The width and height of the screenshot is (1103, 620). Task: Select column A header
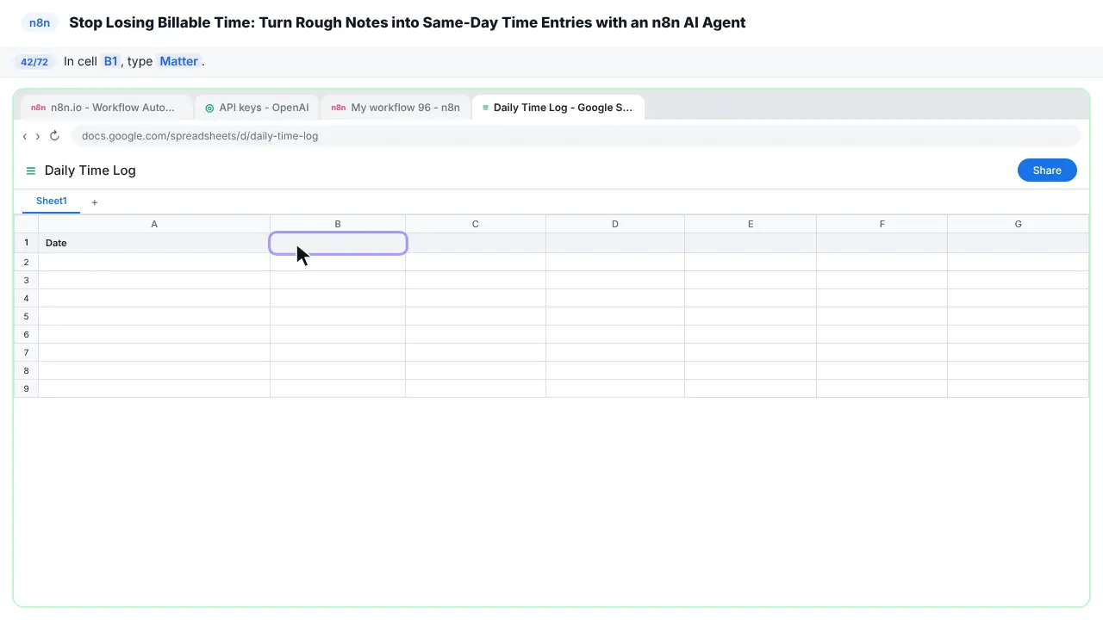tap(154, 224)
